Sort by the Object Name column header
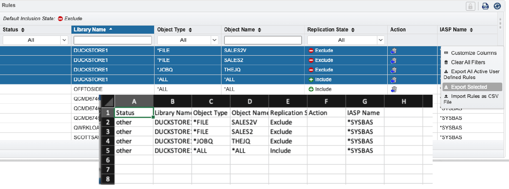 [x=239, y=30]
